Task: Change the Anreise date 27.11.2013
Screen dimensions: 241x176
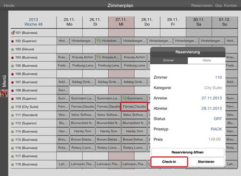Action: click(212, 98)
